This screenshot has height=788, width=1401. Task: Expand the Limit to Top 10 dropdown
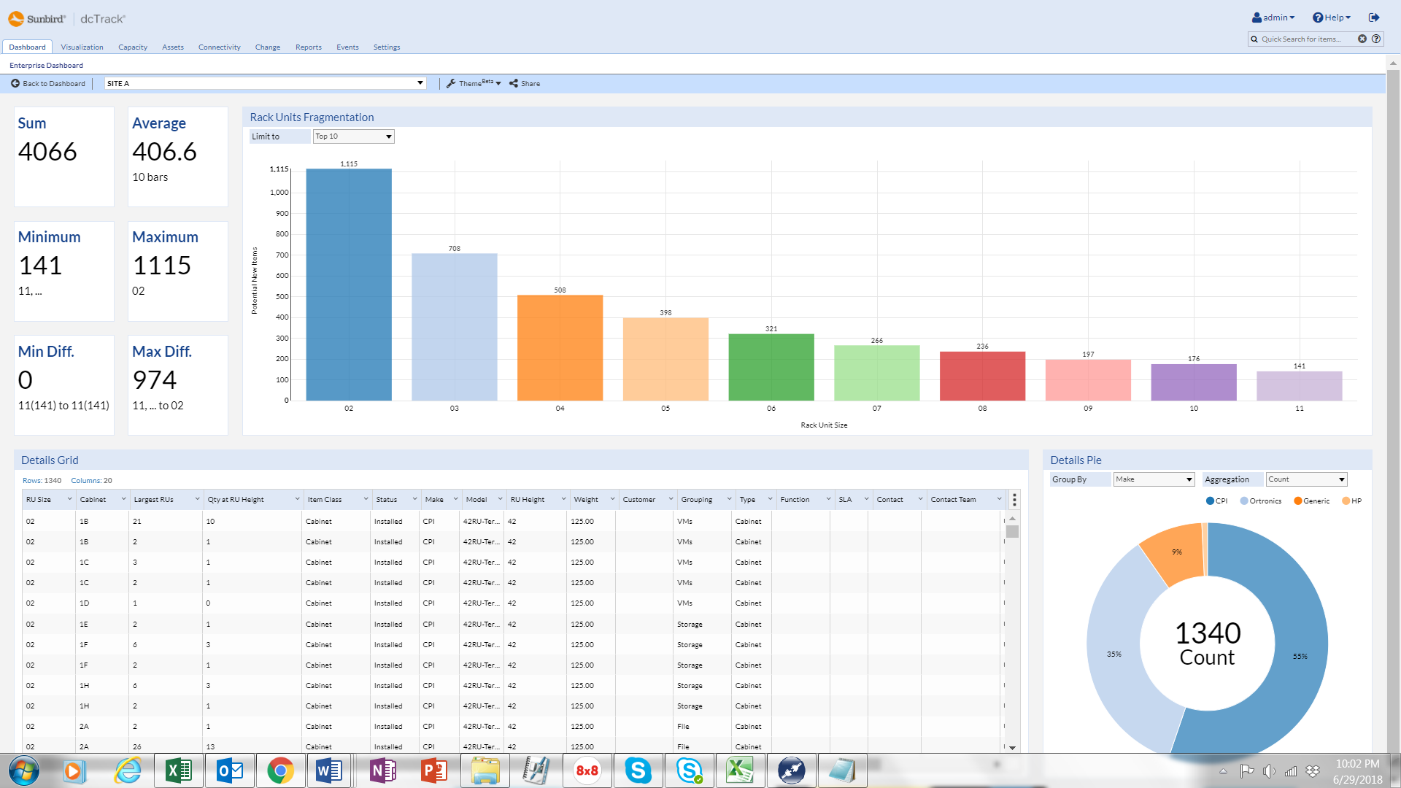[354, 136]
